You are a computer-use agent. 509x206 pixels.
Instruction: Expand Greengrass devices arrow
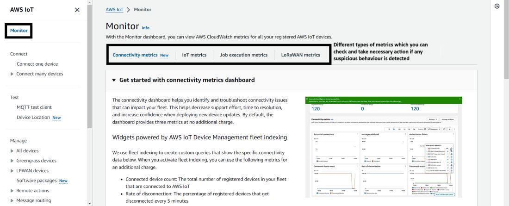12,161
